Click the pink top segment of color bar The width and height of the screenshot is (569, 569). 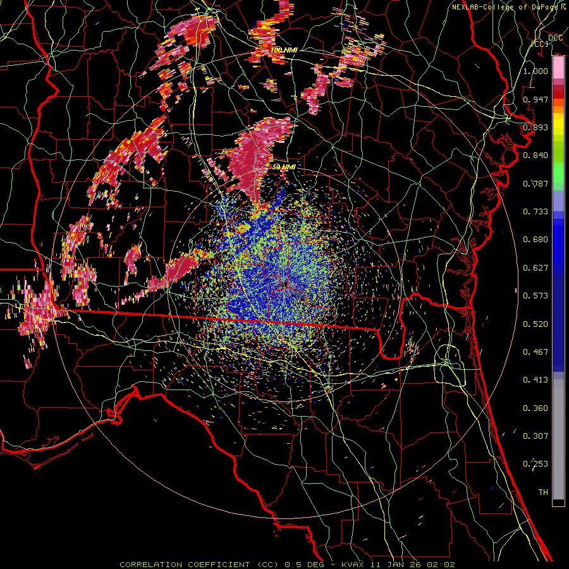coord(558,68)
